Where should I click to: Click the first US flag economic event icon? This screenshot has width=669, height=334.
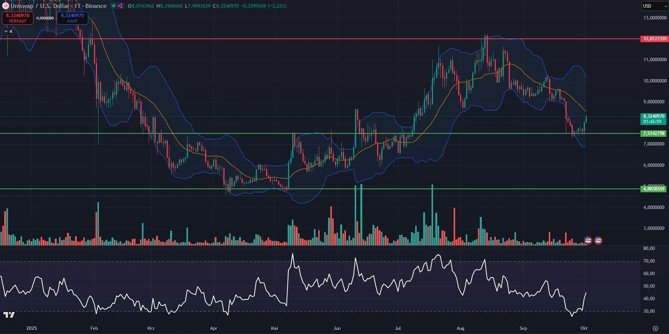click(x=588, y=240)
